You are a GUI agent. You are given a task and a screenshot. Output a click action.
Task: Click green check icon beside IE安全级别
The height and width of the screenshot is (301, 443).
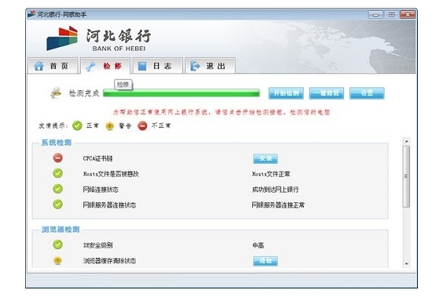click(x=58, y=245)
